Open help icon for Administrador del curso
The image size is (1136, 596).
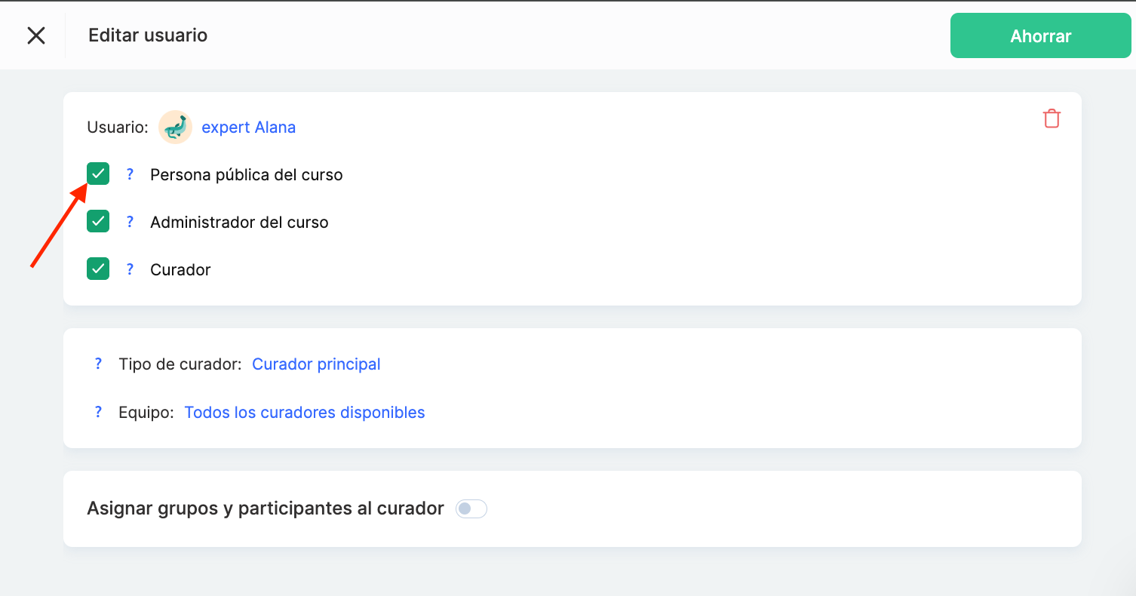coord(130,222)
